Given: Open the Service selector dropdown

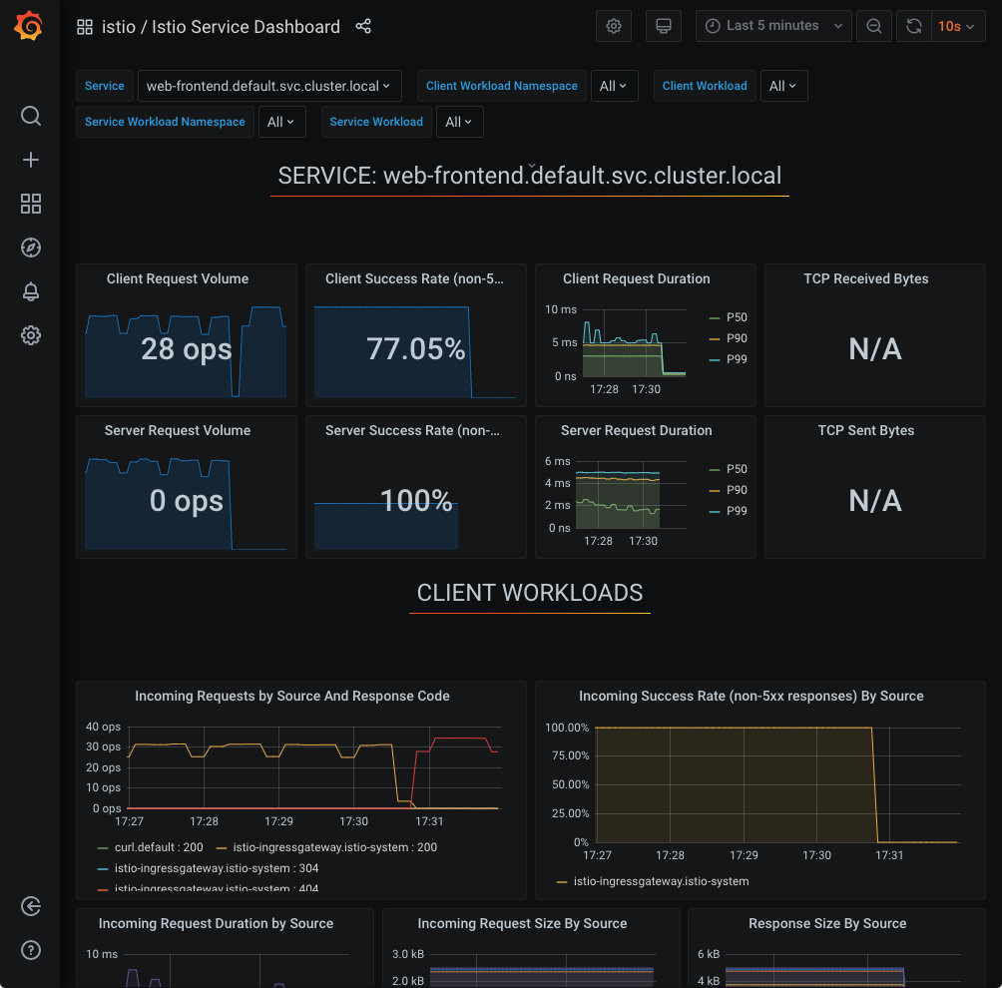Looking at the screenshot, I should coord(268,86).
